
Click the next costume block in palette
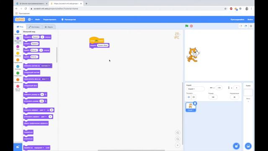(x=32, y=73)
